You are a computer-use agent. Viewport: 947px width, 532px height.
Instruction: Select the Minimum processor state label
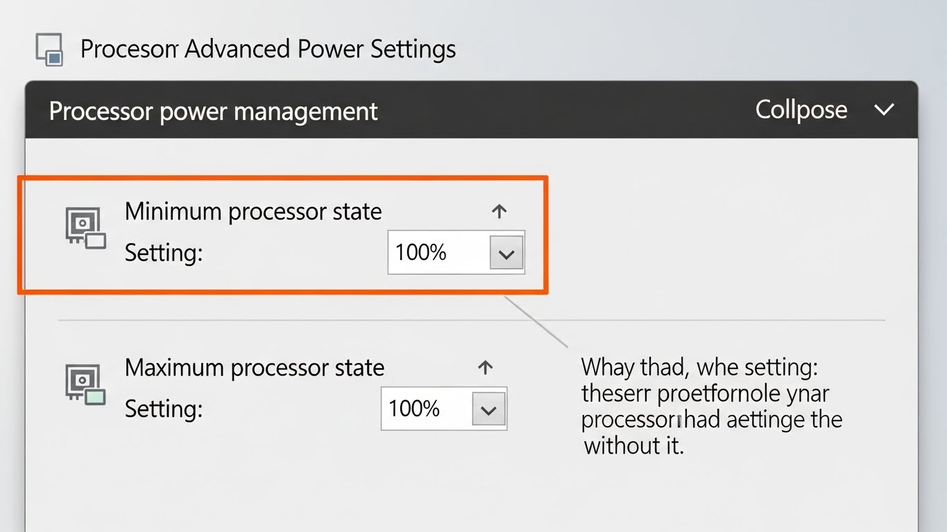(x=253, y=212)
